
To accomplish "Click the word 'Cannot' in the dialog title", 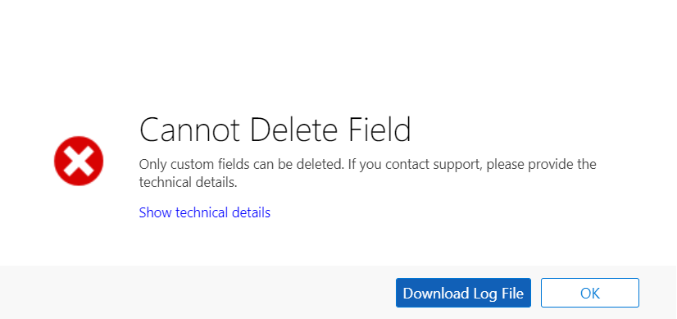I will 189,130.
